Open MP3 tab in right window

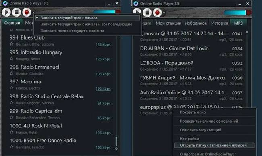click(x=238, y=23)
